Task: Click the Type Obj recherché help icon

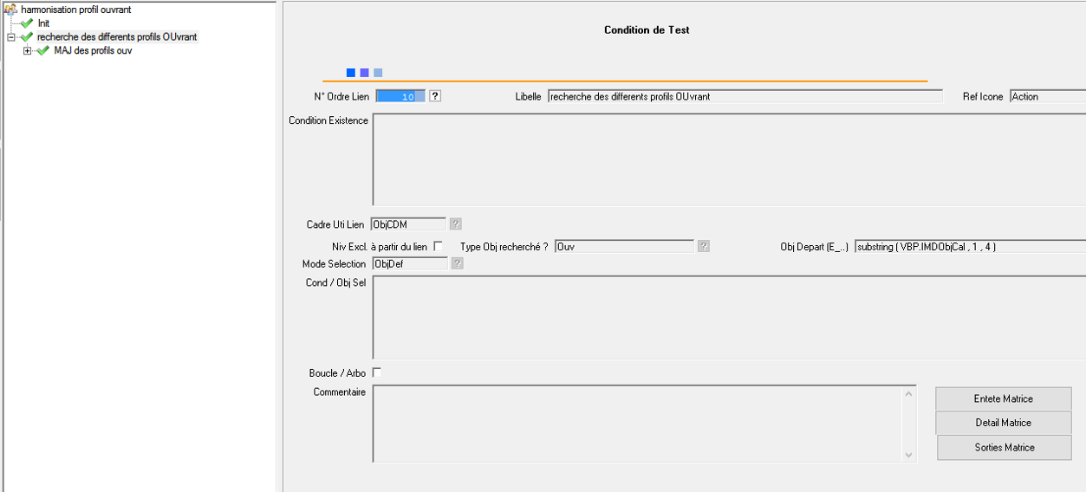Action: [704, 246]
